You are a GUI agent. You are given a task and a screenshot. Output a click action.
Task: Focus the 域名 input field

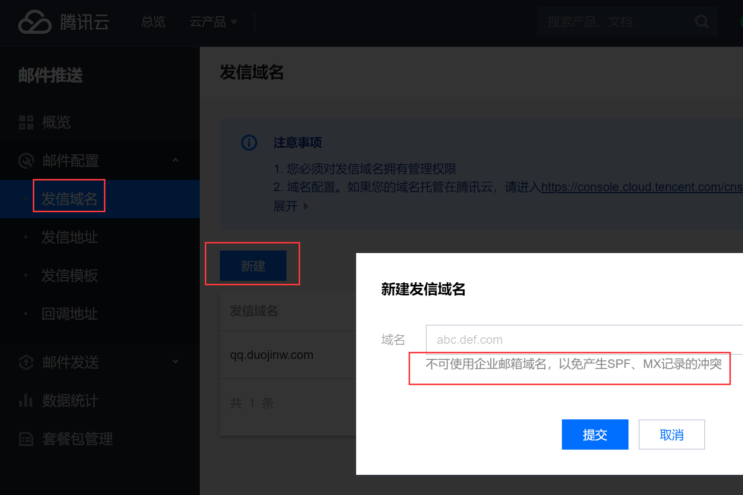click(x=585, y=340)
